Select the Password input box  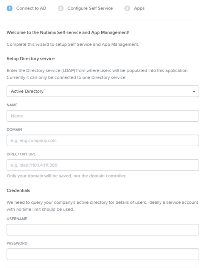(x=103, y=254)
